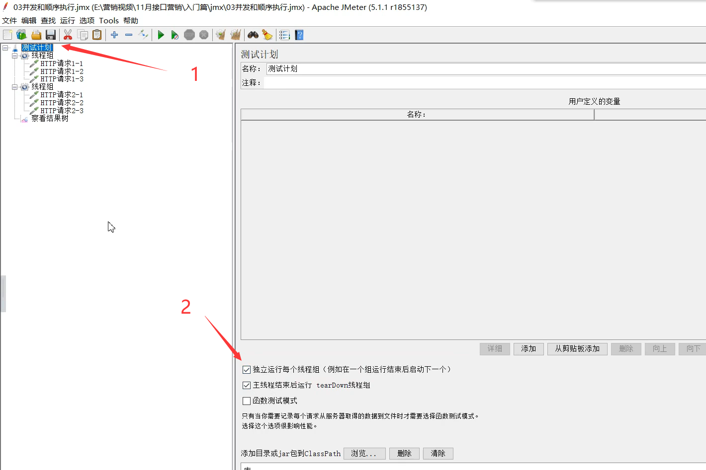Open Help with question mark icon
This screenshot has width=706, height=470.
pos(299,35)
